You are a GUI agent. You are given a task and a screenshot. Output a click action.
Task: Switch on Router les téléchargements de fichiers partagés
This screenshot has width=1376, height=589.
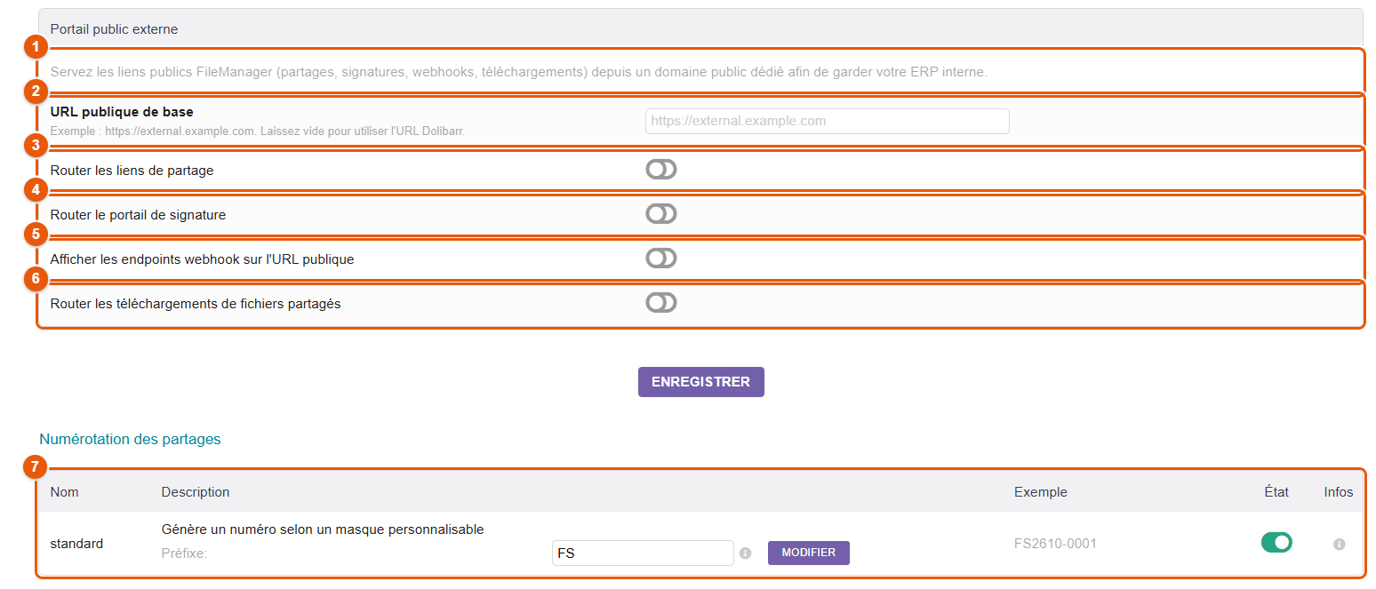(x=661, y=303)
